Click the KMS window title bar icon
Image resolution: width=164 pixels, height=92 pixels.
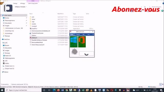(x=71, y=31)
